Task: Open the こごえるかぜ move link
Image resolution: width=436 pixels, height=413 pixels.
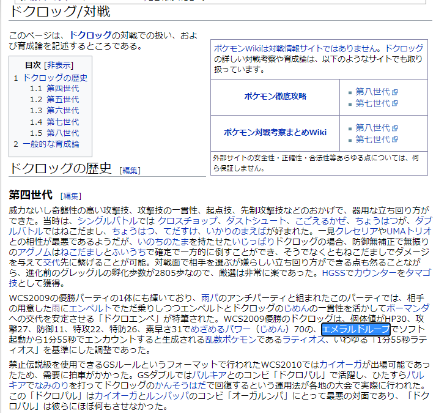Action: (320, 221)
